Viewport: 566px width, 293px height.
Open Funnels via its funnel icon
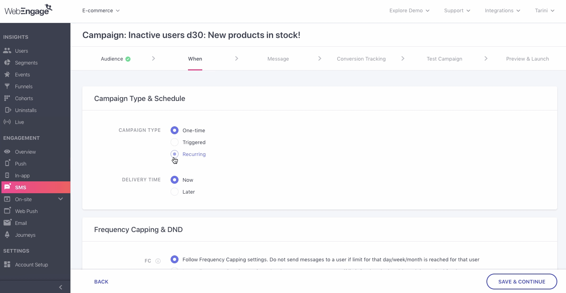7,86
